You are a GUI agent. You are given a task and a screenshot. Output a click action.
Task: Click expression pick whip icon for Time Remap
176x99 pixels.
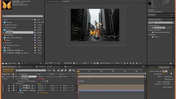[45, 81]
